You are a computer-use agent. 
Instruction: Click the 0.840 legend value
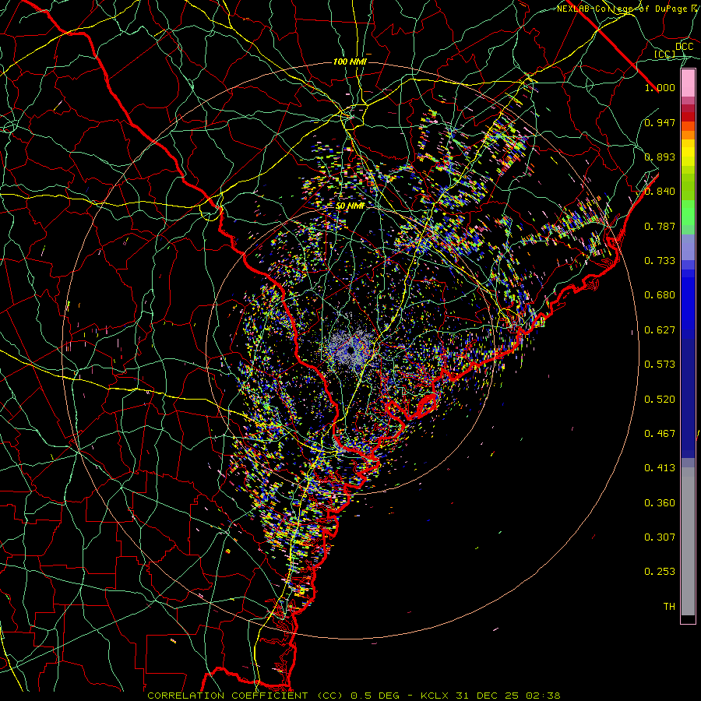[660, 192]
